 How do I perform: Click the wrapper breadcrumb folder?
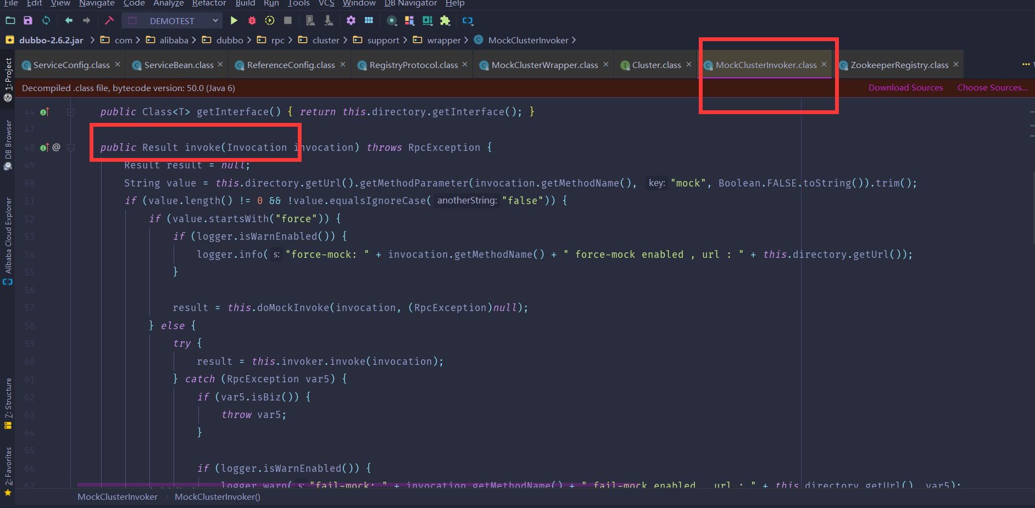pyautogui.click(x=437, y=40)
